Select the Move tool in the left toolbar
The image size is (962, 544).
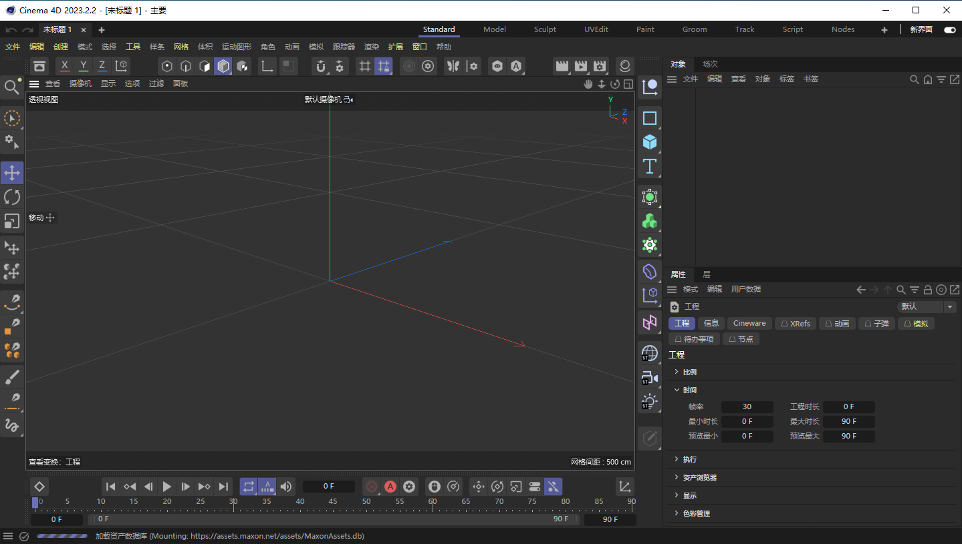coord(12,172)
